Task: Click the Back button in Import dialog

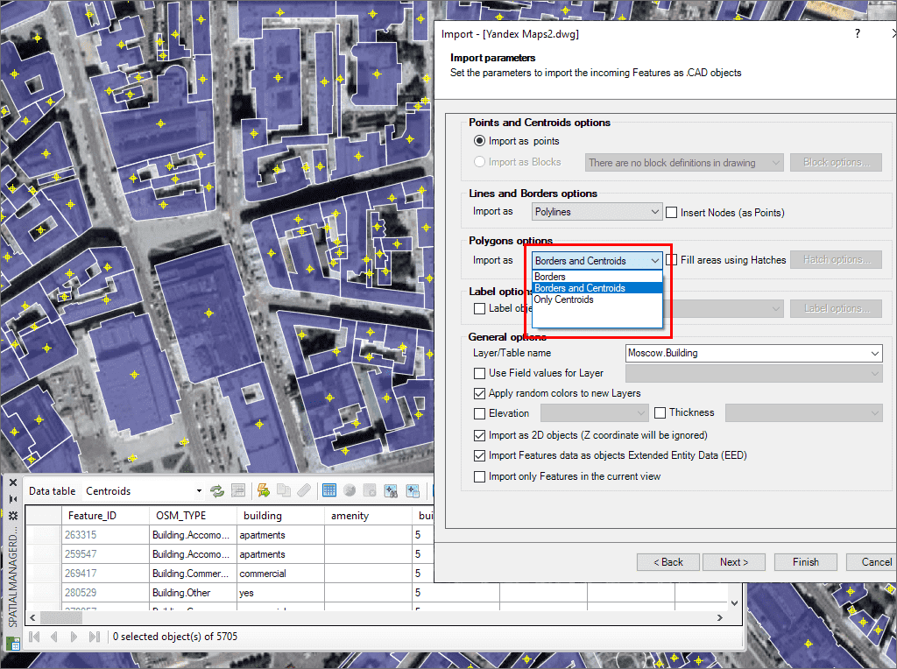Action: pyautogui.click(x=668, y=562)
